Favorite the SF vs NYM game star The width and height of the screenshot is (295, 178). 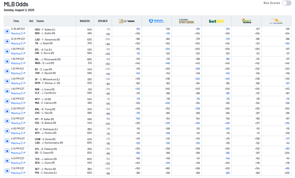click(x=7, y=81)
